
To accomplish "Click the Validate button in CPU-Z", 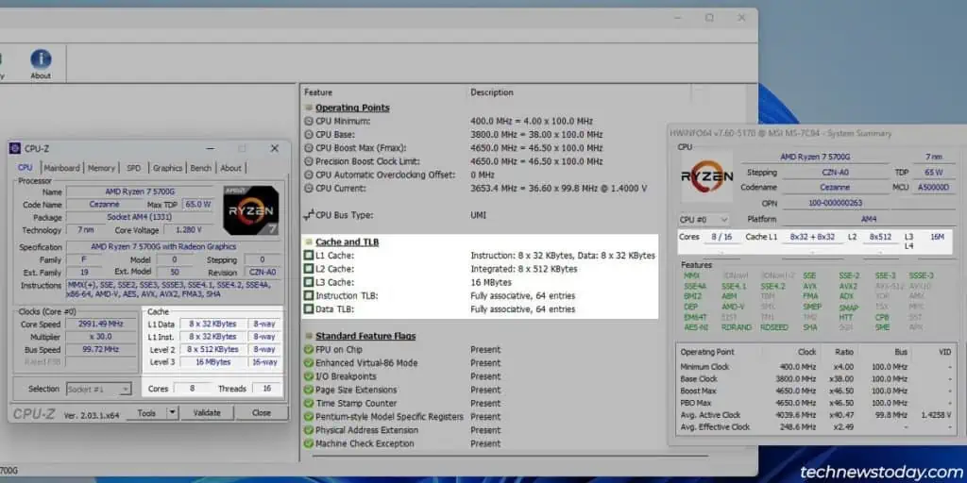I will point(207,413).
